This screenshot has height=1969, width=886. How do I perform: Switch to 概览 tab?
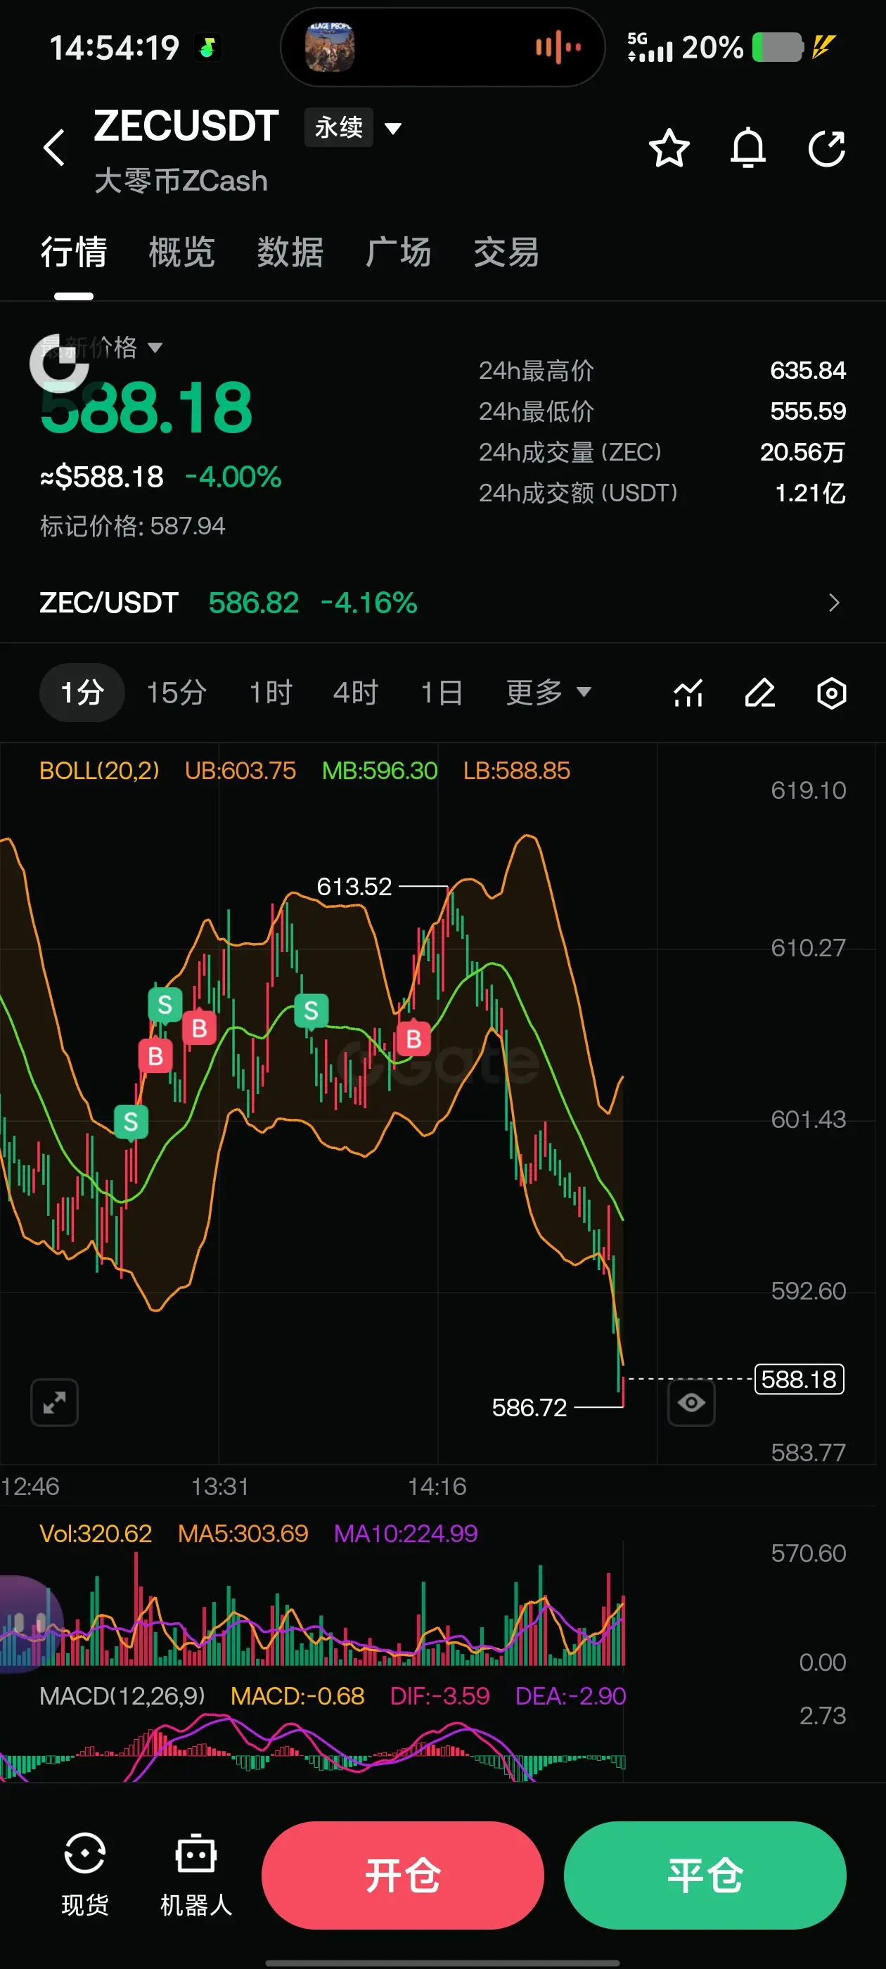[182, 252]
